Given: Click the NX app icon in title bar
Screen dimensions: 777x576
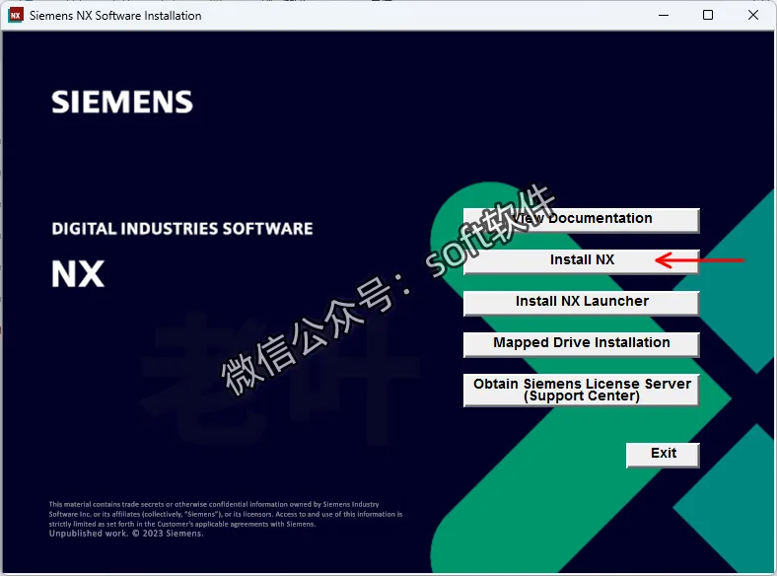Looking at the screenshot, I should [16, 16].
